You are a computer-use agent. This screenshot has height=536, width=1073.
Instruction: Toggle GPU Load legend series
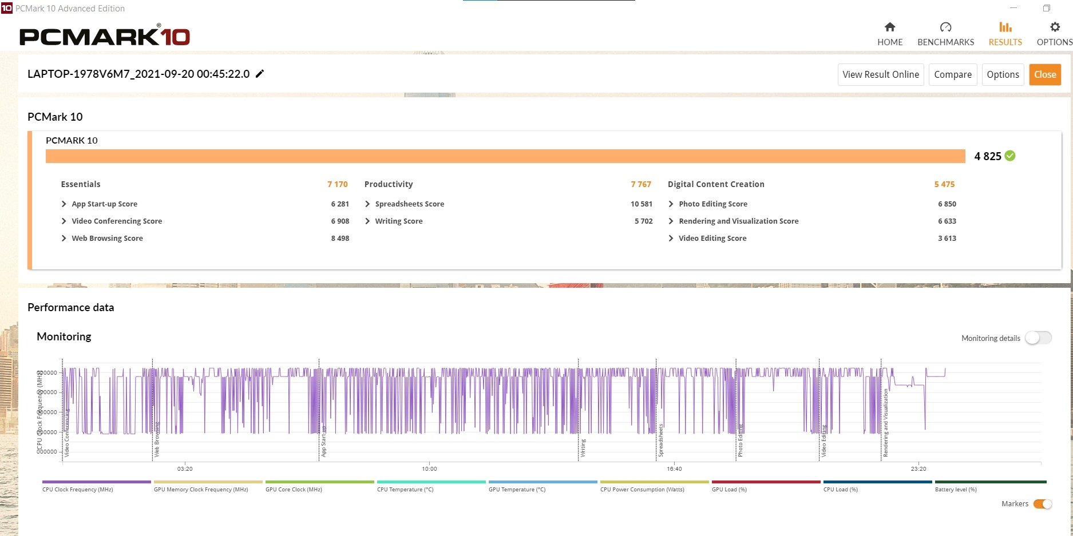pos(766,486)
